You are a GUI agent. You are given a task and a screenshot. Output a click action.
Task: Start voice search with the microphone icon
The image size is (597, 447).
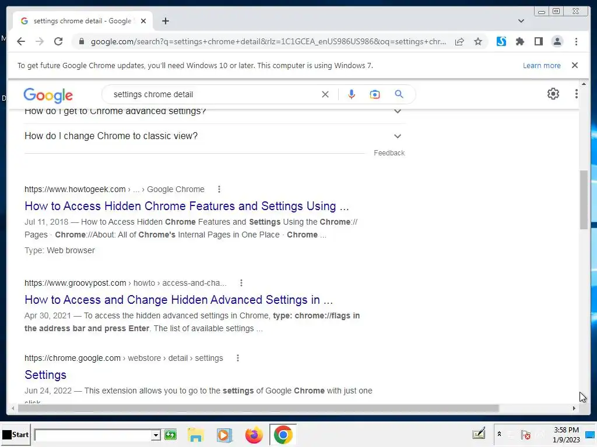tap(352, 94)
